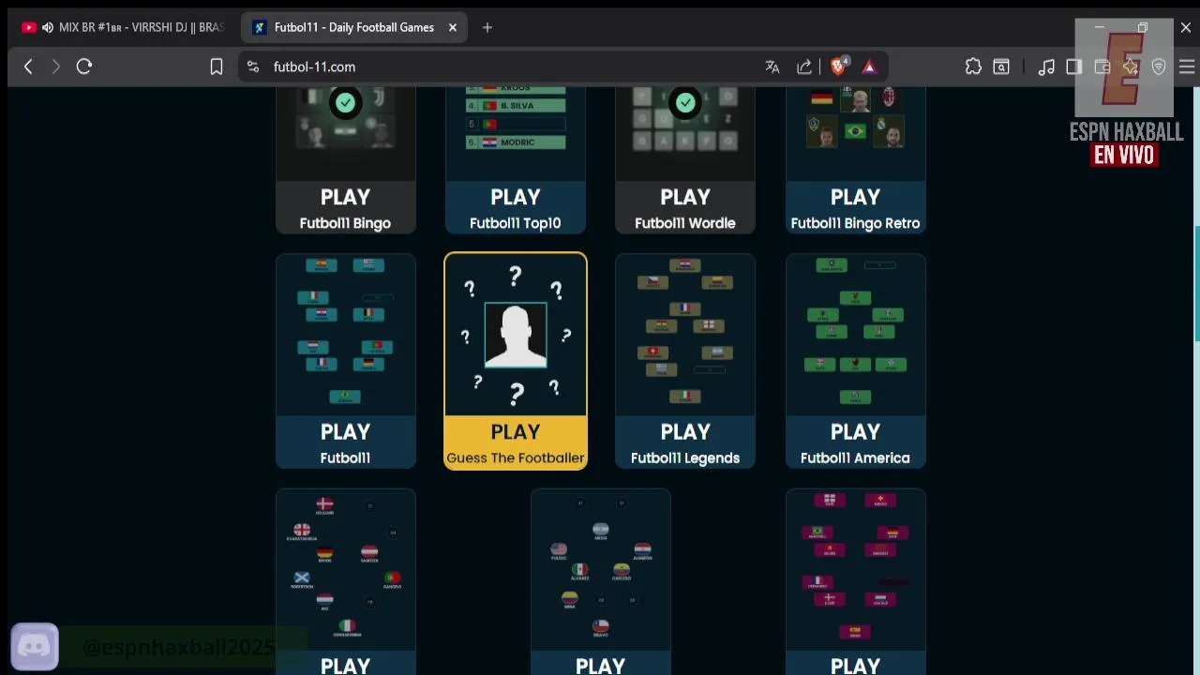Click the page vertical scrollbar thumb

[1195, 284]
